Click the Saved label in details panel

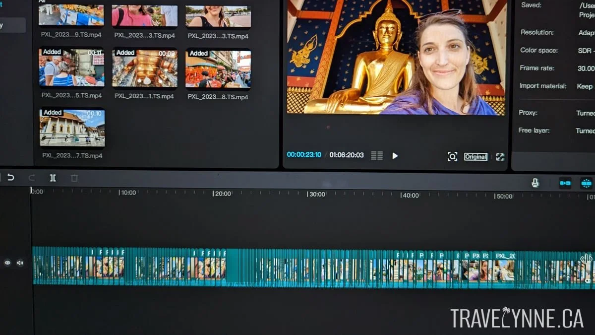coord(531,5)
